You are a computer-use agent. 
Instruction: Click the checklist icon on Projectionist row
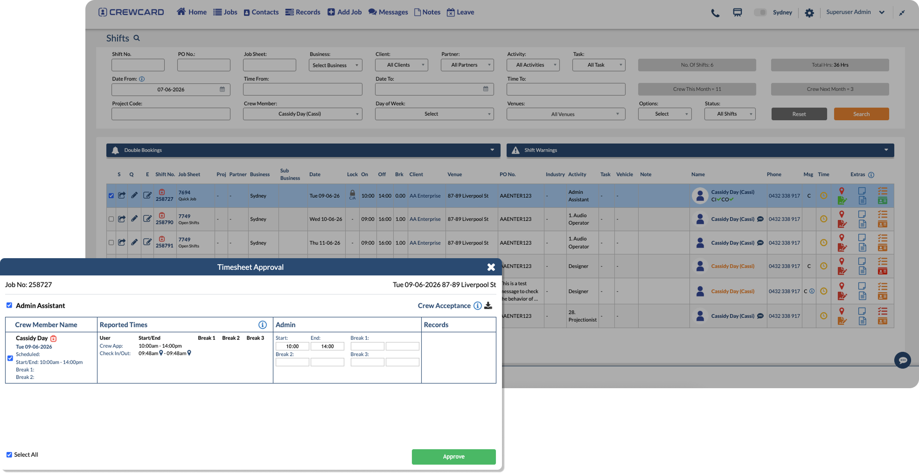(883, 311)
